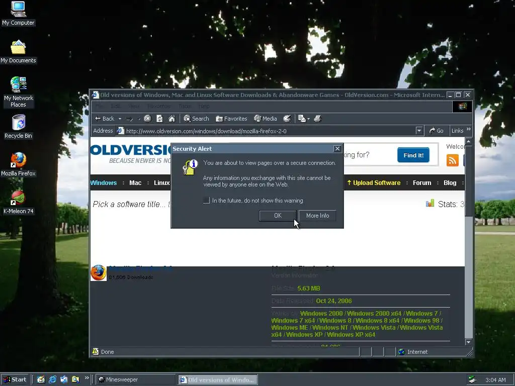515x386 pixels.
Task: Click the 3:04 AM clock
Action: click(x=495, y=380)
